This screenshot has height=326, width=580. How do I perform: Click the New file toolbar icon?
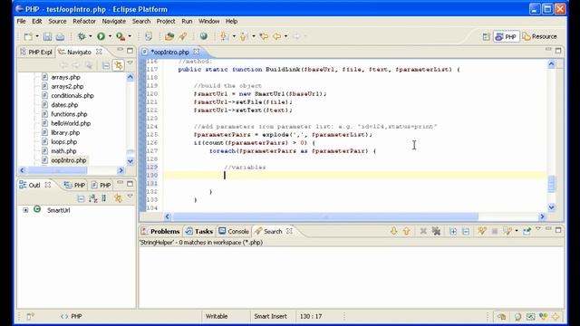[28, 36]
